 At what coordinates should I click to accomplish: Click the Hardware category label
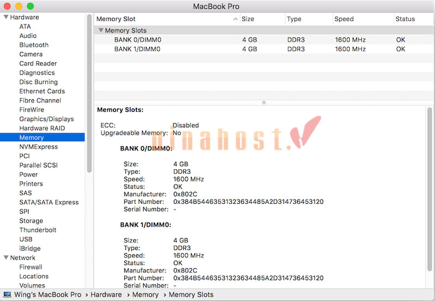click(x=24, y=17)
